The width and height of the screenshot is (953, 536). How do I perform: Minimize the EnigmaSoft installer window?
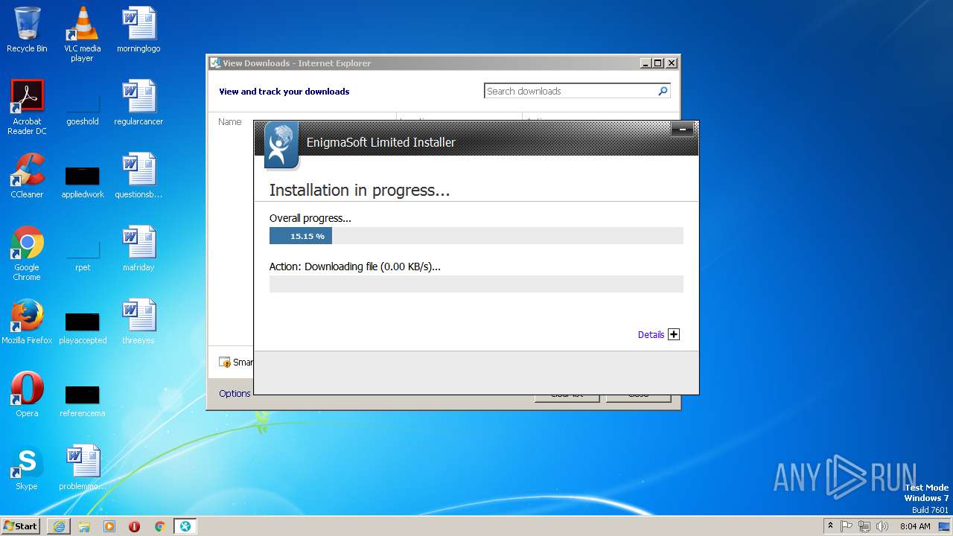click(682, 130)
